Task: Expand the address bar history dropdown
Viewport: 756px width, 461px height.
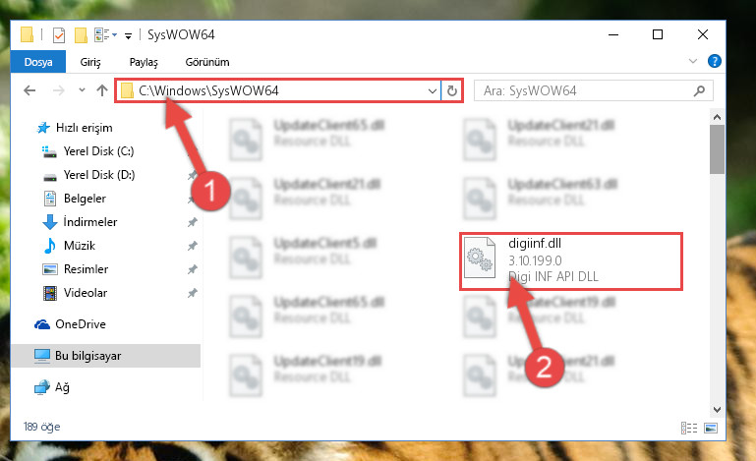Action: coord(432,90)
